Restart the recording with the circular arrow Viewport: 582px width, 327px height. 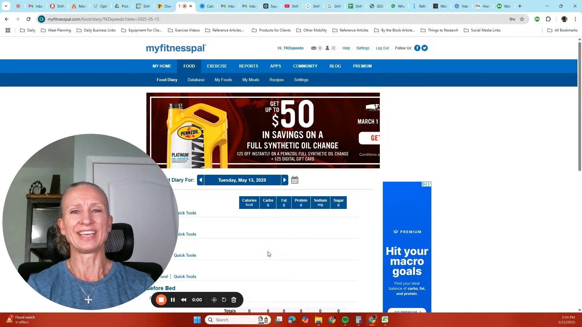224,300
